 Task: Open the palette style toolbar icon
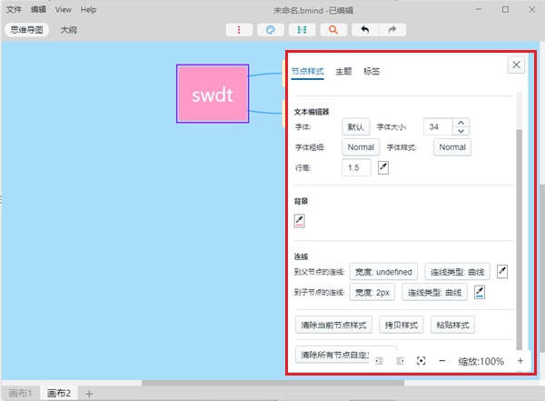point(270,30)
